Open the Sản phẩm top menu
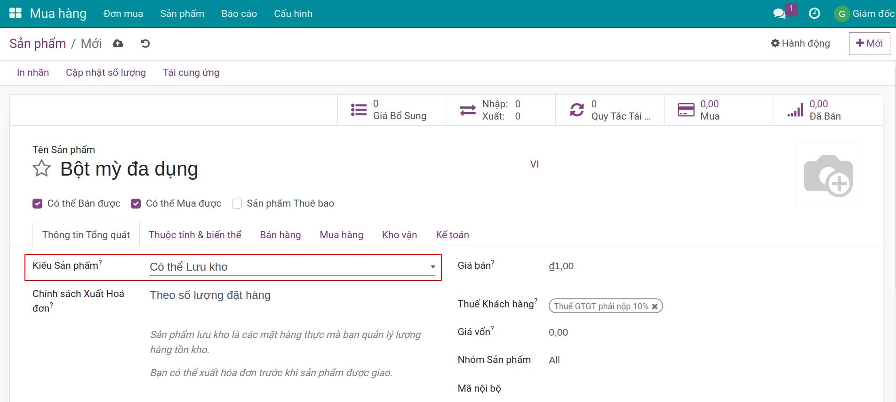 coord(182,14)
